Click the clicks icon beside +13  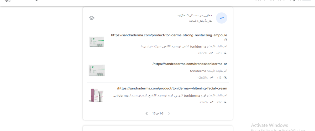(225, 78)
